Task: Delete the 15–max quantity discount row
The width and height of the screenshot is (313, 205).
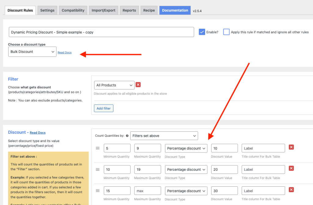Action: (x=291, y=190)
